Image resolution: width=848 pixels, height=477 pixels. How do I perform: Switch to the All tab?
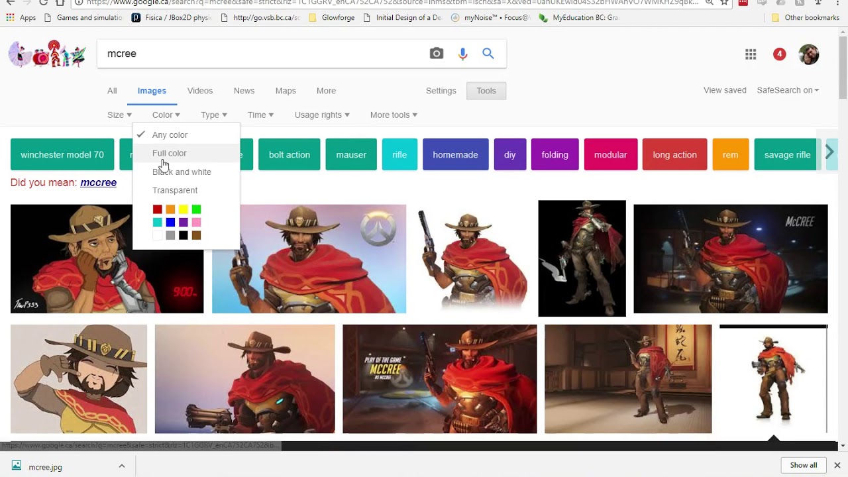point(112,91)
